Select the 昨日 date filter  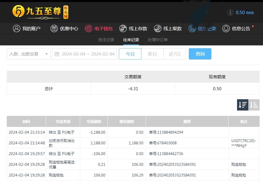(x=152, y=54)
